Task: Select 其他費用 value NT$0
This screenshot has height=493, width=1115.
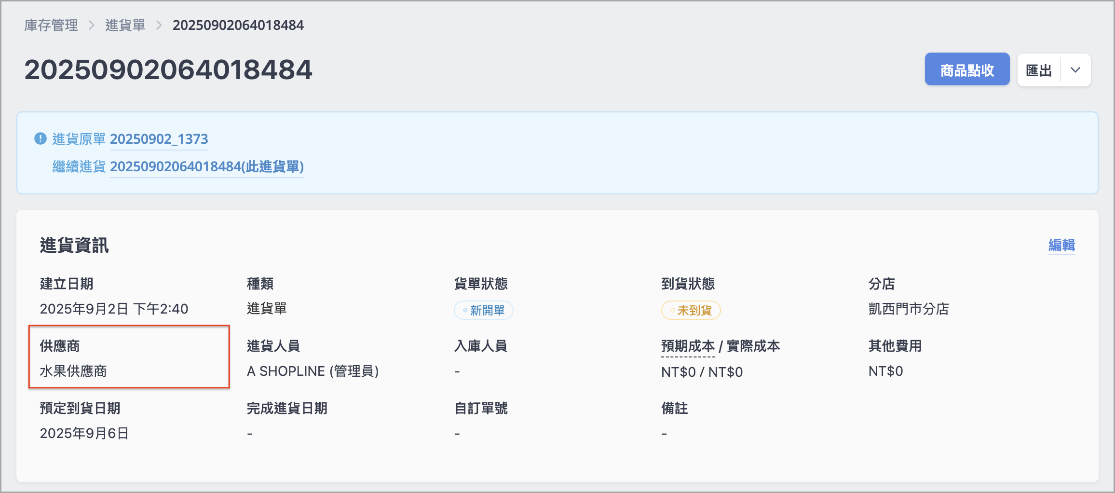Action: click(x=885, y=371)
